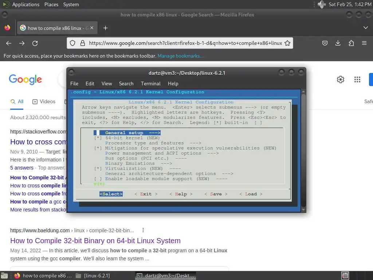Viewport: 373px width, 280px height.
Task: Click the terminal vertical scrollbar
Action: coord(303,151)
